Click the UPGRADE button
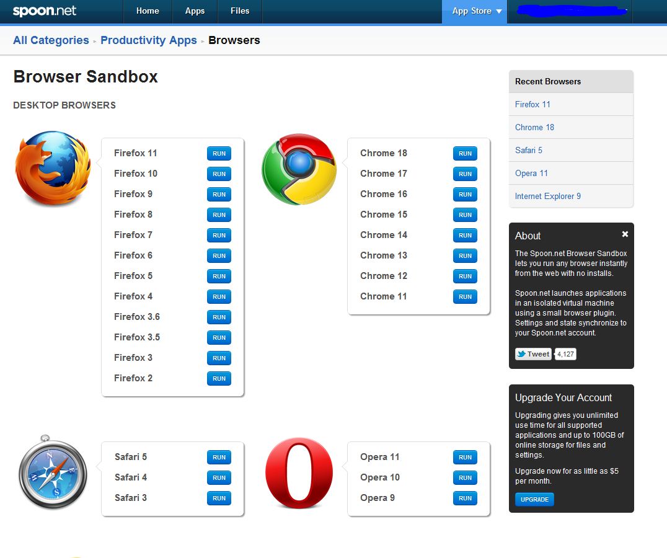The height and width of the screenshot is (558, 667). tap(534, 499)
